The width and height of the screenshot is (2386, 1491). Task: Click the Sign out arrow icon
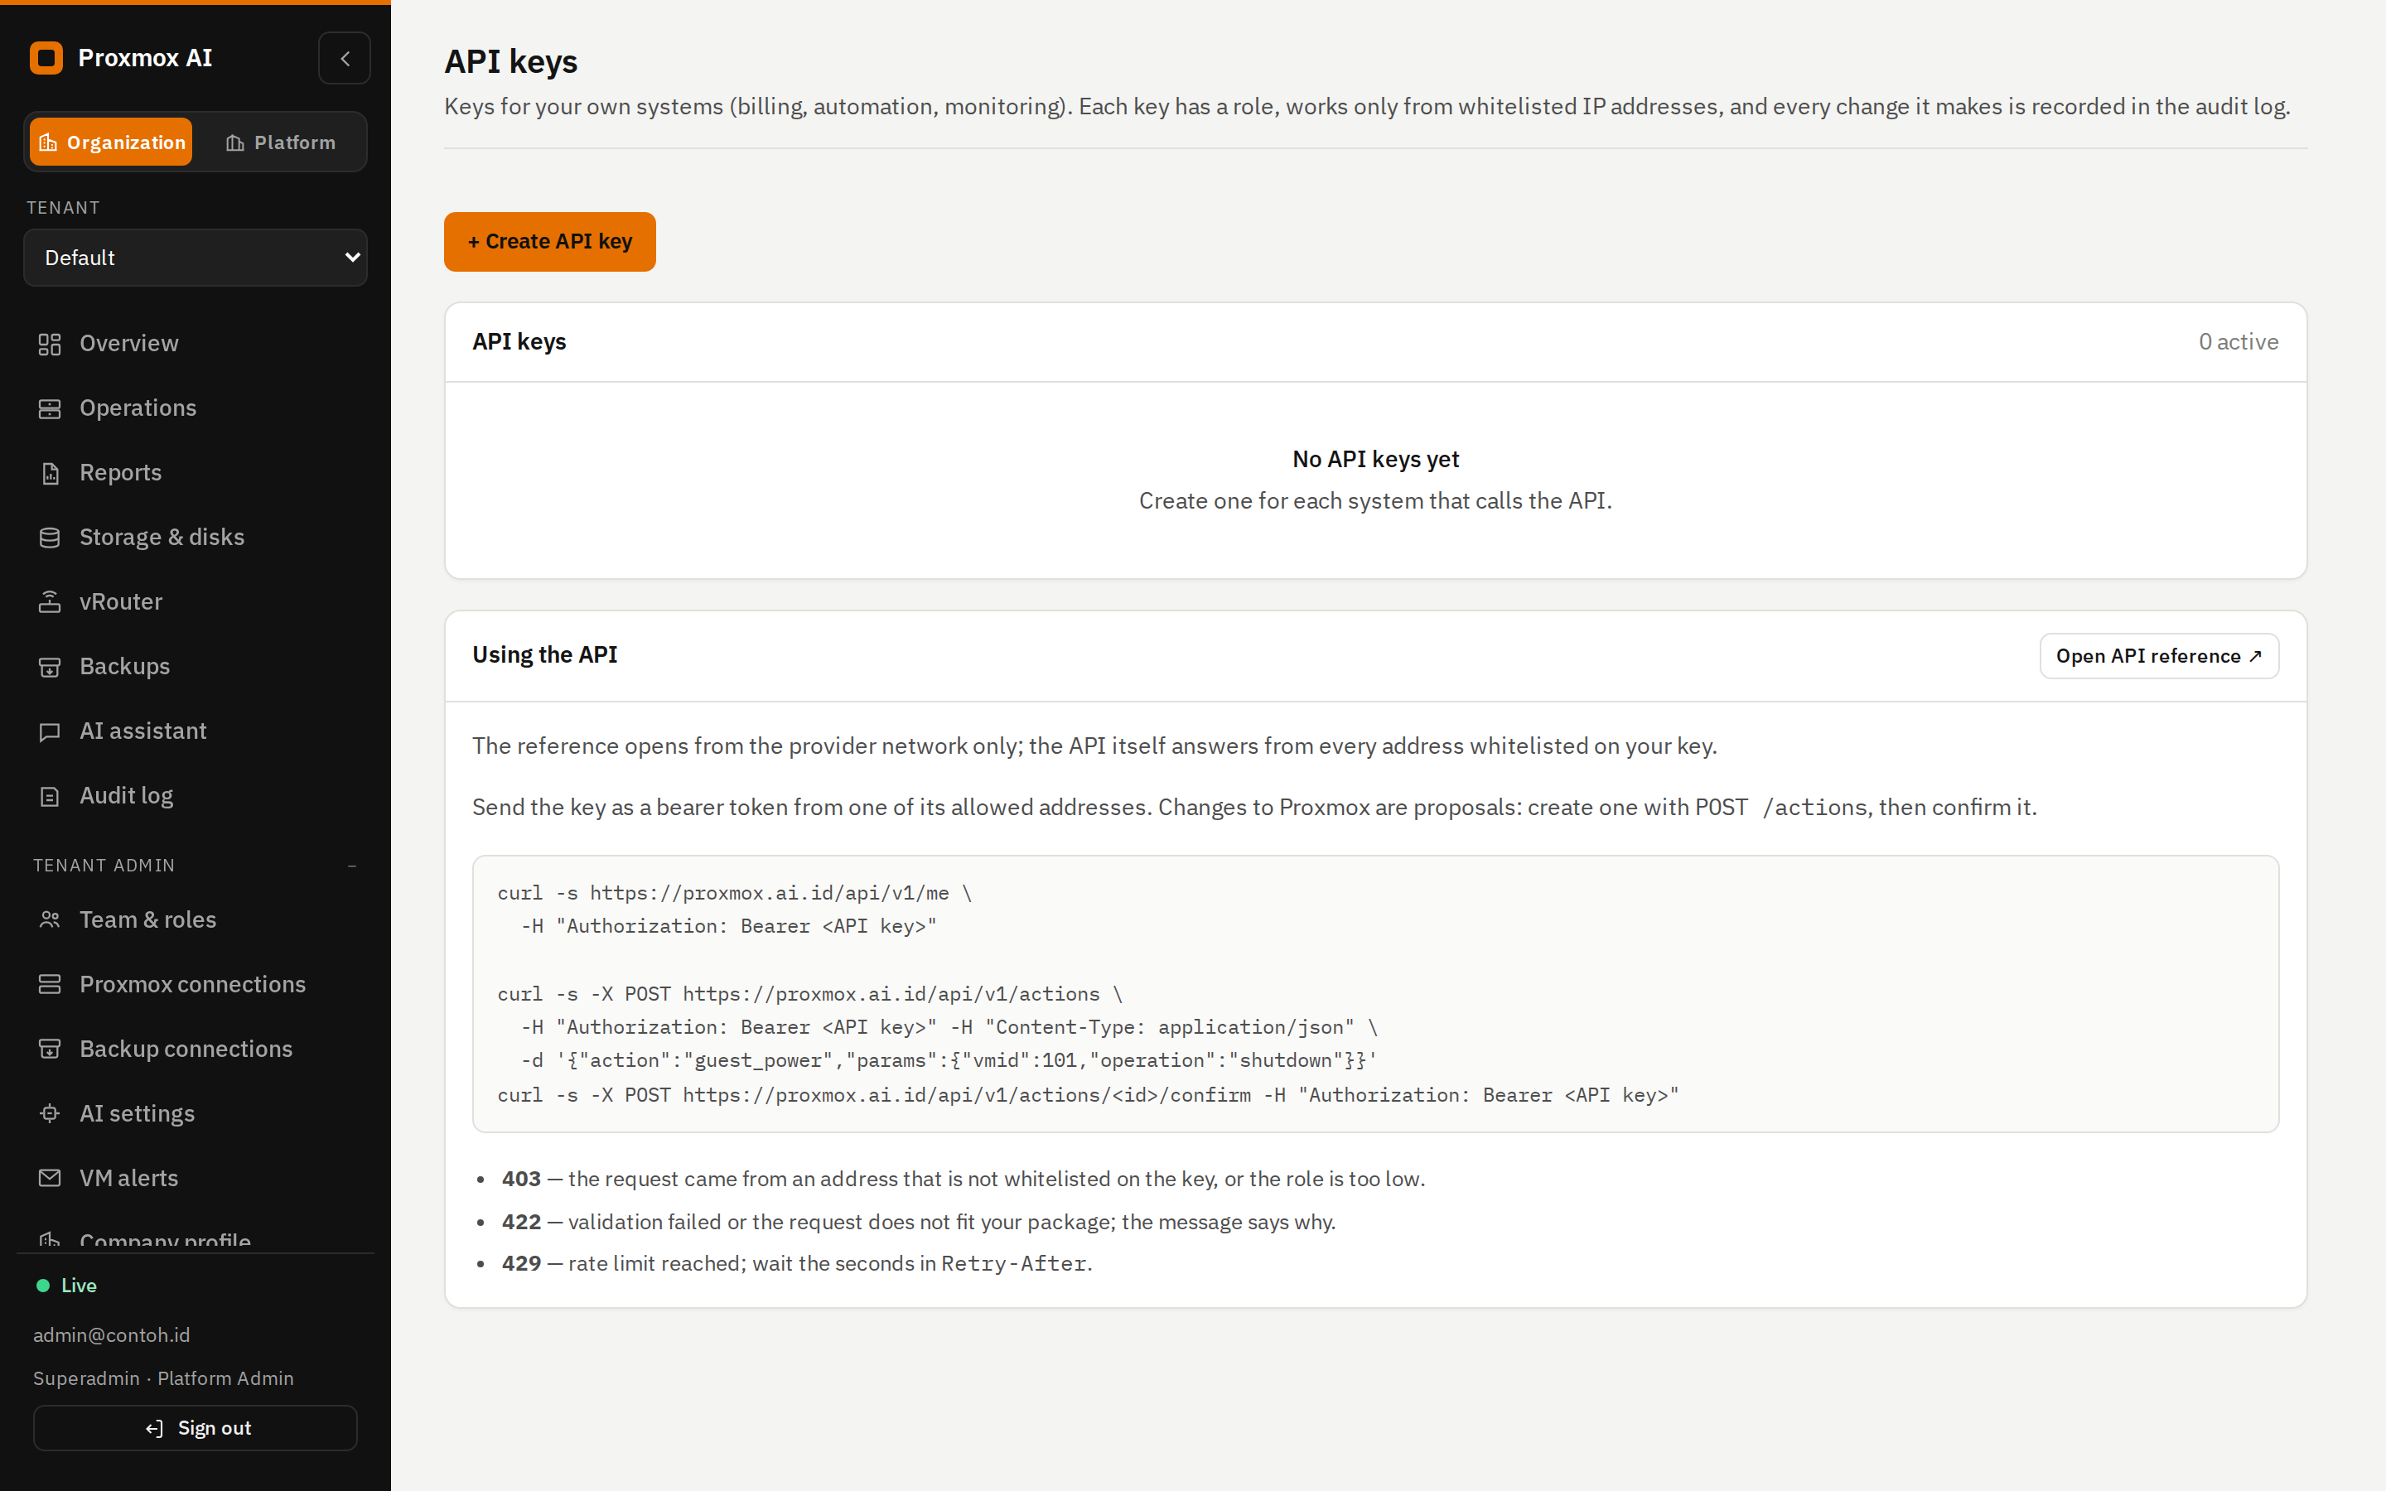tap(155, 1429)
